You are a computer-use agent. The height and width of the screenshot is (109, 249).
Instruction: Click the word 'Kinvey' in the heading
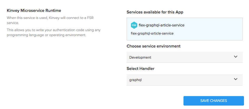(x=13, y=11)
